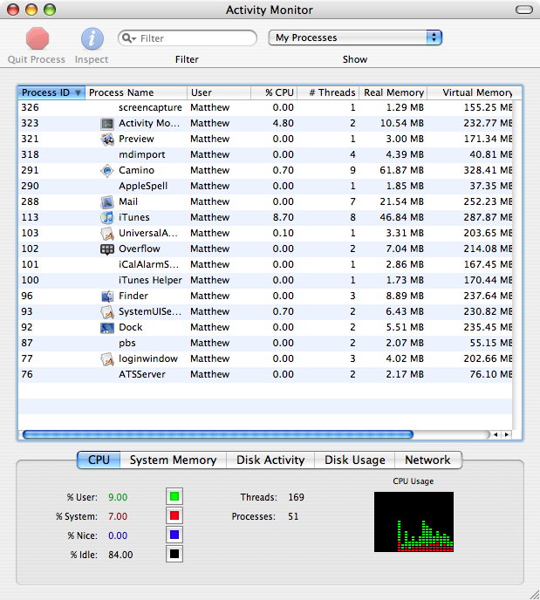Click the CPU Usage history graph

pos(414,522)
